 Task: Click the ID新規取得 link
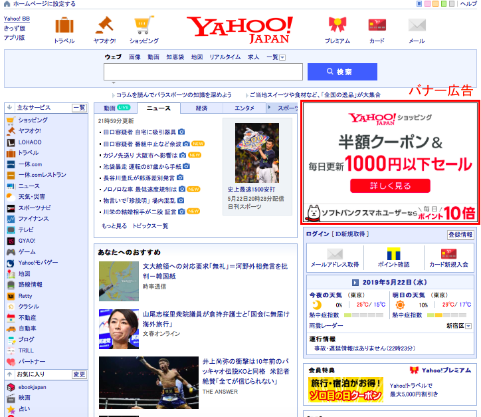coord(350,234)
